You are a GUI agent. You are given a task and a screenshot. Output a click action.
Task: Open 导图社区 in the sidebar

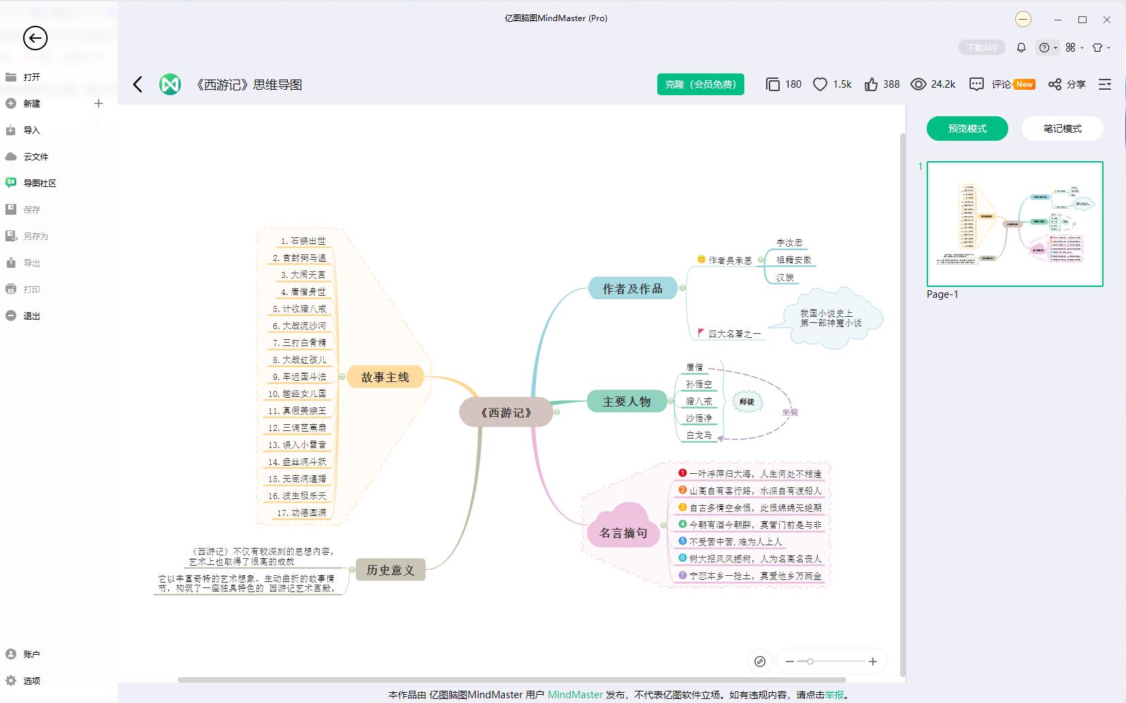pyautogui.click(x=39, y=183)
